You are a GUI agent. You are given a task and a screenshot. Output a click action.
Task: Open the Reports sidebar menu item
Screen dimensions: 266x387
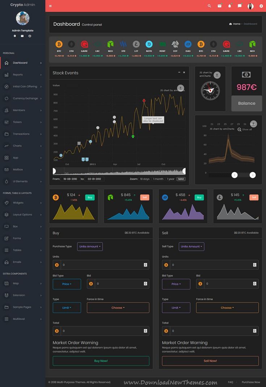pyautogui.click(x=23, y=75)
